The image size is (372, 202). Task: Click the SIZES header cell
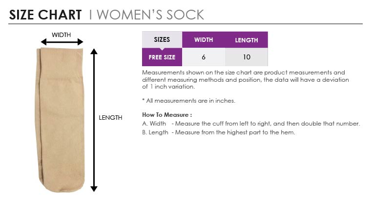[x=162, y=39]
